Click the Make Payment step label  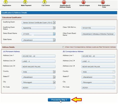click(26, 5)
